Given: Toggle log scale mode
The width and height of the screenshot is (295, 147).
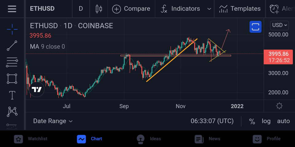Looking at the screenshot, I should (266, 121).
